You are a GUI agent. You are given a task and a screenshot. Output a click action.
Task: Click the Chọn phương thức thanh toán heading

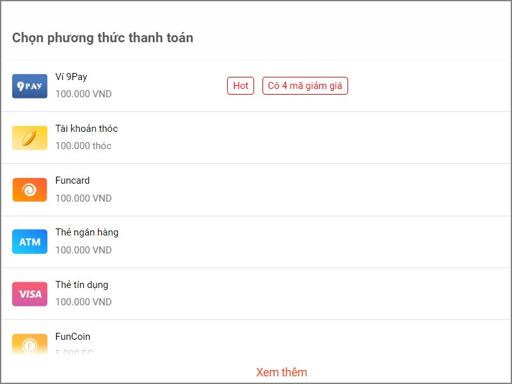point(102,38)
